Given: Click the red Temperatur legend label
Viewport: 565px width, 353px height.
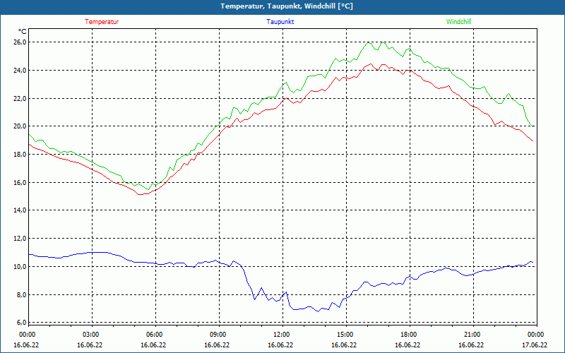Looking at the screenshot, I should click(102, 22).
